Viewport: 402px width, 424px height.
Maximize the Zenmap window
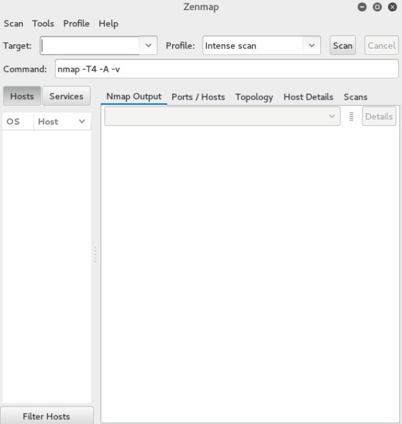377,7
